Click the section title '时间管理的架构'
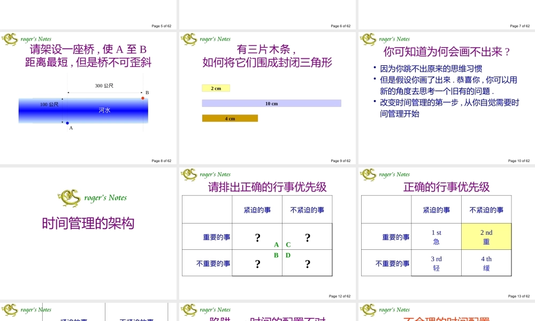This screenshot has height=321, width=535. point(88,224)
